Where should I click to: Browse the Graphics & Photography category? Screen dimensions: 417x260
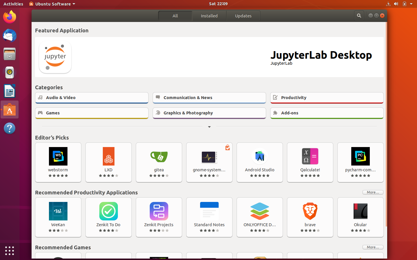click(209, 113)
